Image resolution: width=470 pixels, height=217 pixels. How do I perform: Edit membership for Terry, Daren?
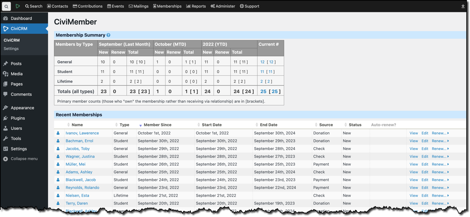point(425,203)
